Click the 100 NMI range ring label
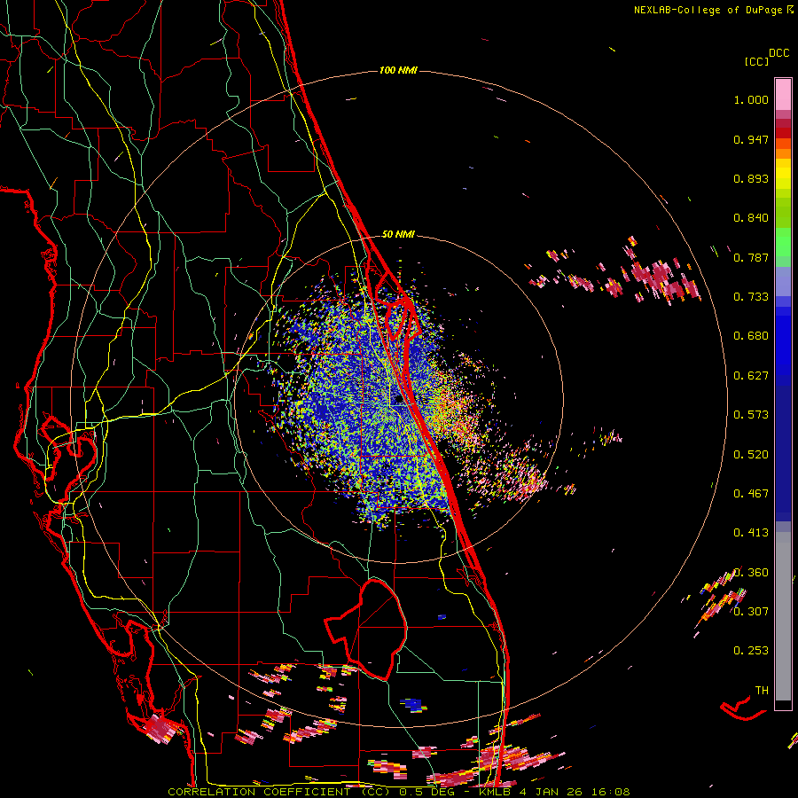 (398, 70)
